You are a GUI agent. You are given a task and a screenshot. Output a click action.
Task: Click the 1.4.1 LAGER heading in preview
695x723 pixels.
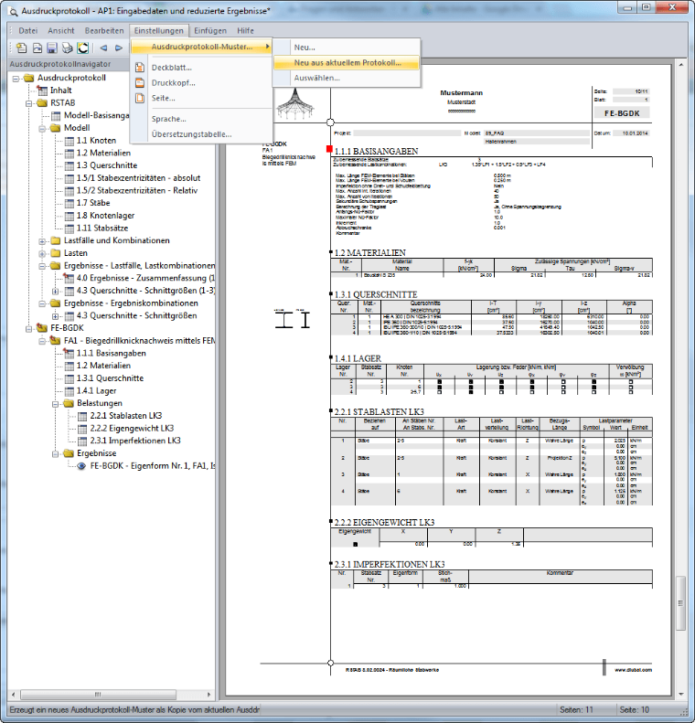click(x=358, y=358)
